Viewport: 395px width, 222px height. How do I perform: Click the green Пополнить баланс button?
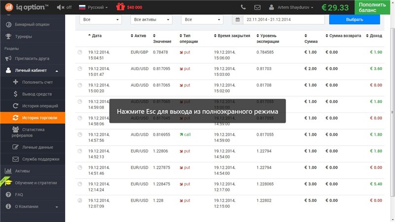point(374,7)
